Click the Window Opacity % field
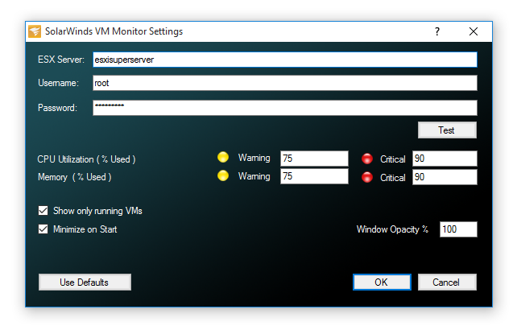517x334 pixels. coord(458,229)
